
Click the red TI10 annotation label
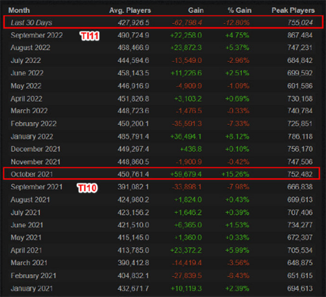coord(87,188)
